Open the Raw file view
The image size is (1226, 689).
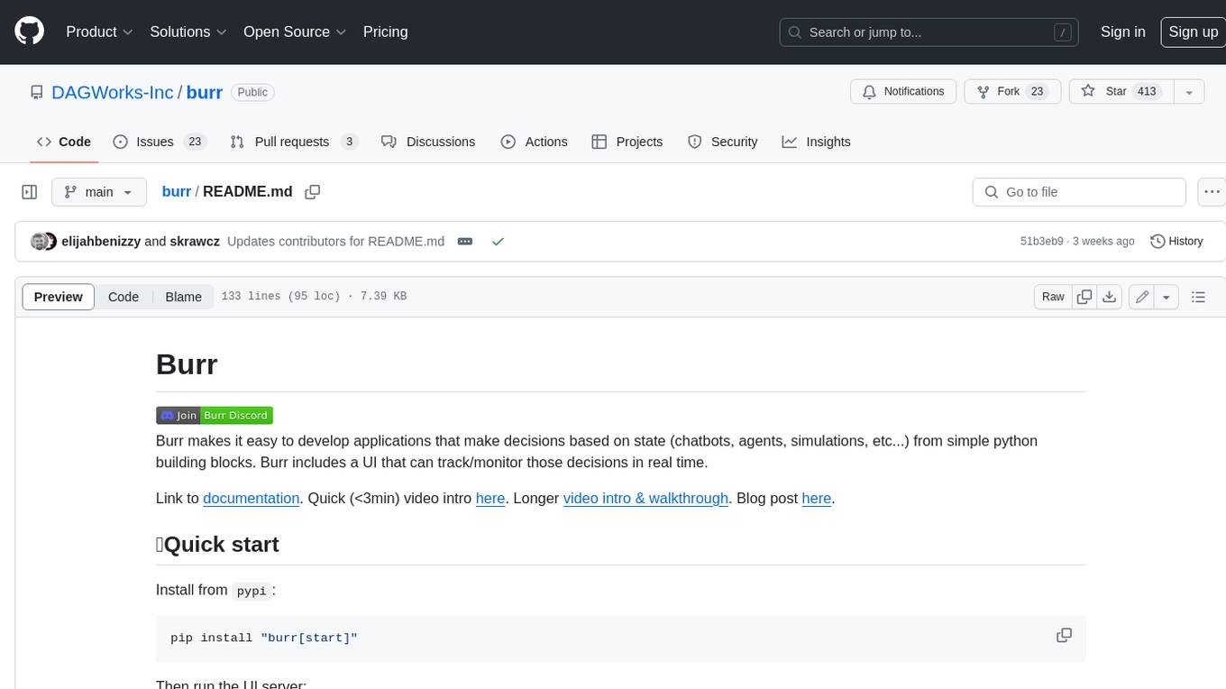[x=1053, y=297]
